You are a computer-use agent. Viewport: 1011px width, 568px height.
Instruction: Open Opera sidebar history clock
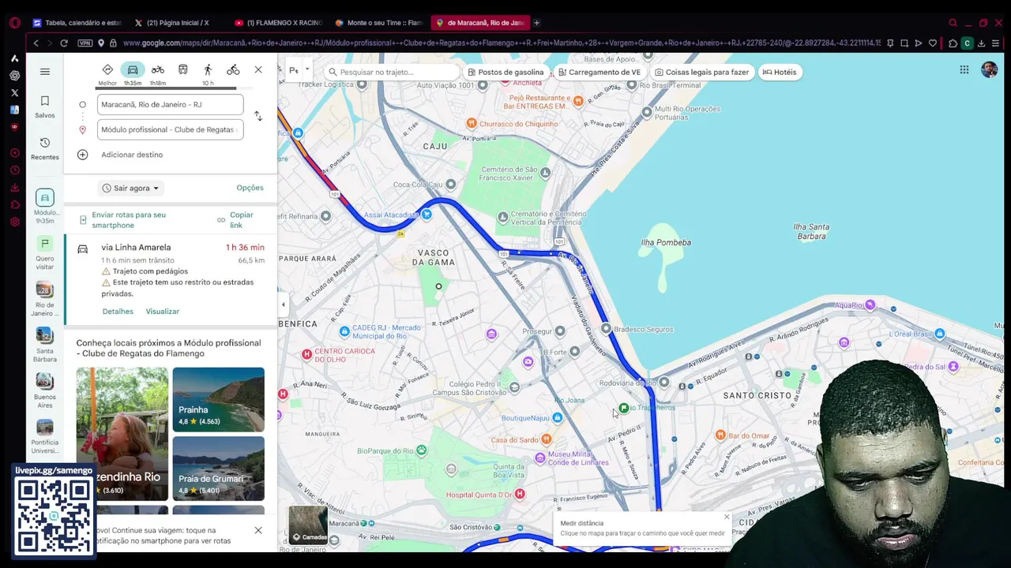pyautogui.click(x=14, y=170)
